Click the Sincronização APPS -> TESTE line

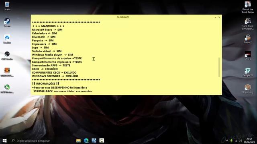(51, 66)
